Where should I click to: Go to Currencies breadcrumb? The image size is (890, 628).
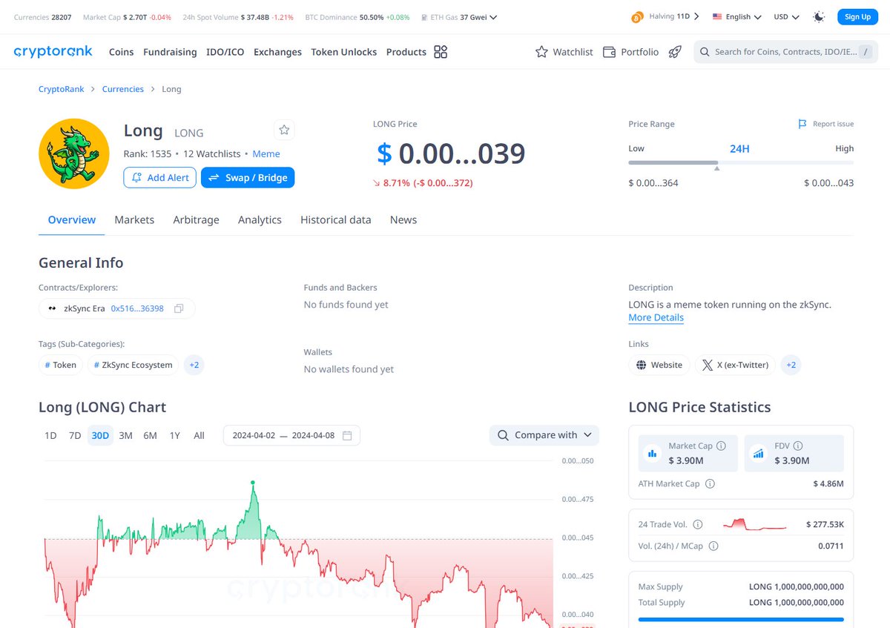click(x=123, y=89)
